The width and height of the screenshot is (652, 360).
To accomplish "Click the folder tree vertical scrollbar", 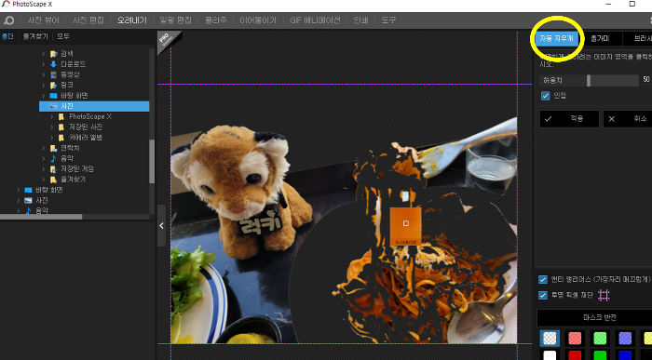I will coord(152,161).
